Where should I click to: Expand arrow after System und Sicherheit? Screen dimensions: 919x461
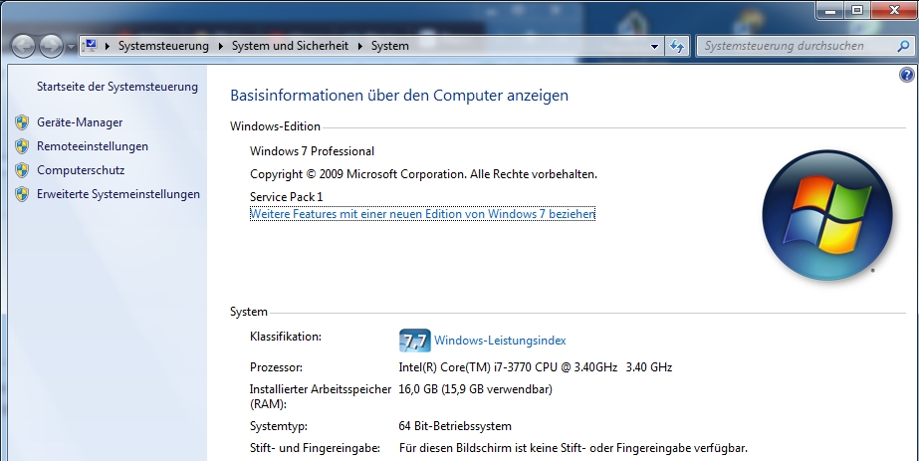[x=359, y=46]
